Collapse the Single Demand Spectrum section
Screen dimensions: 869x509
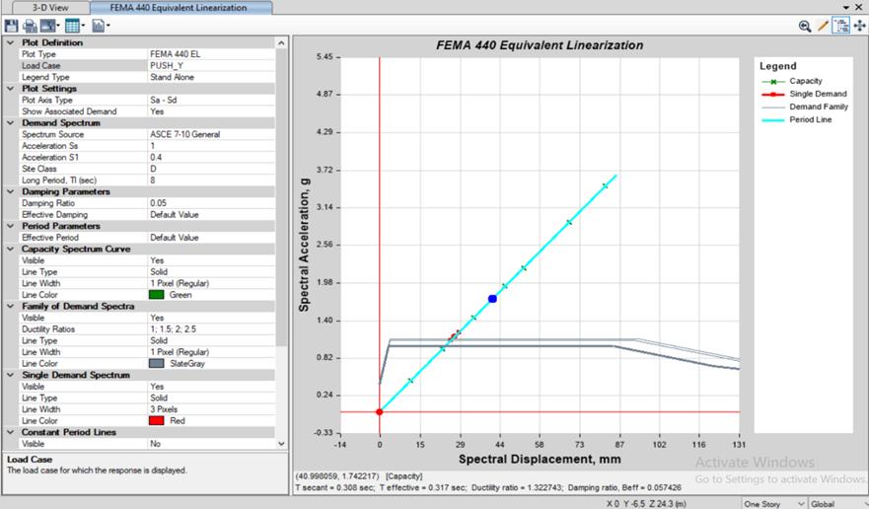(10, 375)
